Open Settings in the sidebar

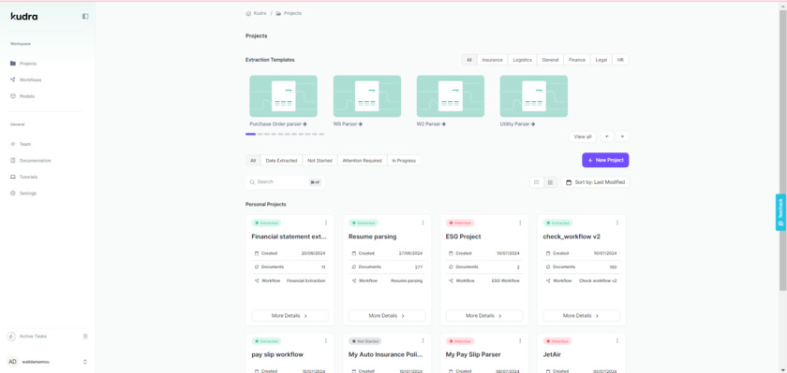[x=23, y=194]
